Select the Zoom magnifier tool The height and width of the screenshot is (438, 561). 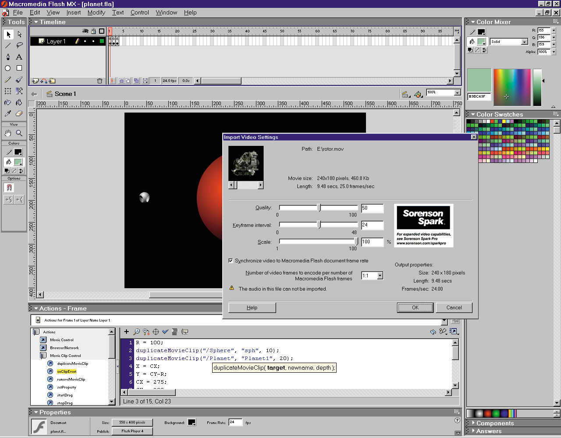[x=19, y=133]
